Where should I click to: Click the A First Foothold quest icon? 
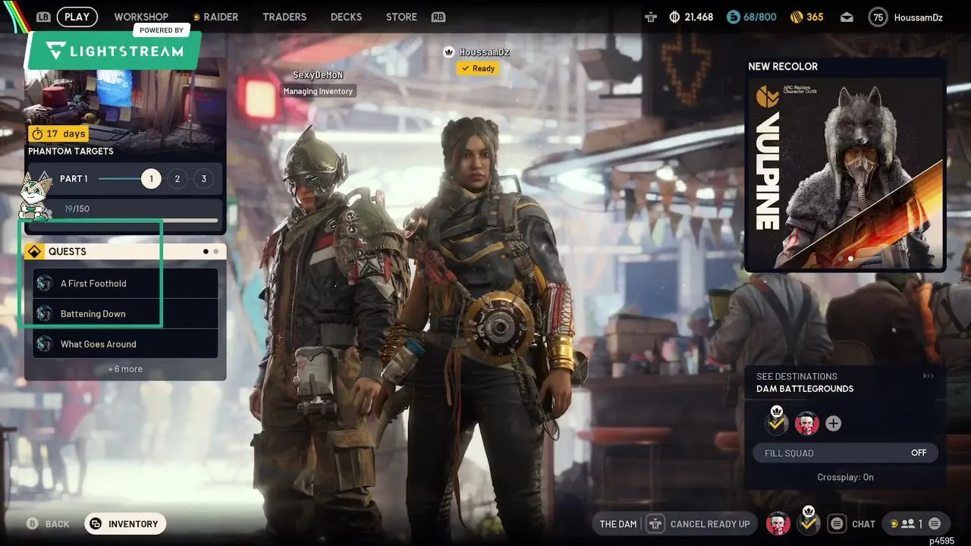tap(44, 283)
